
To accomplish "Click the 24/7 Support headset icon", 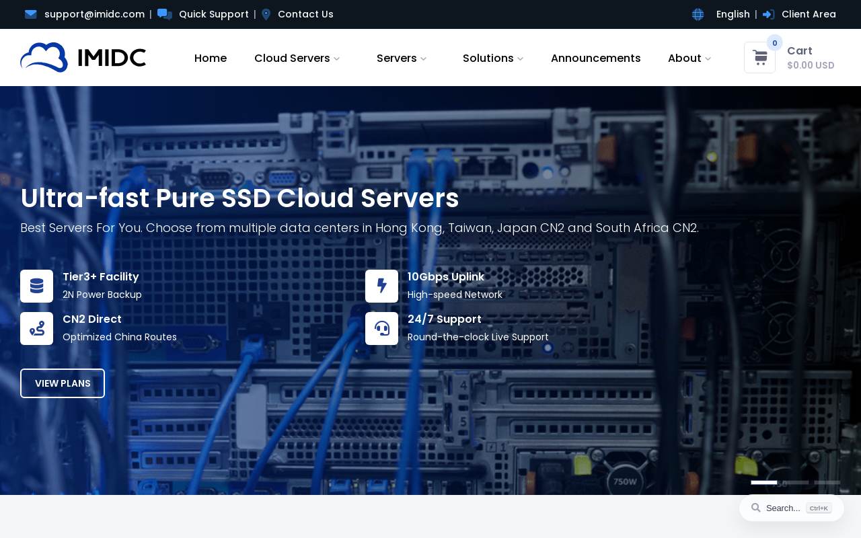I will click(x=381, y=328).
